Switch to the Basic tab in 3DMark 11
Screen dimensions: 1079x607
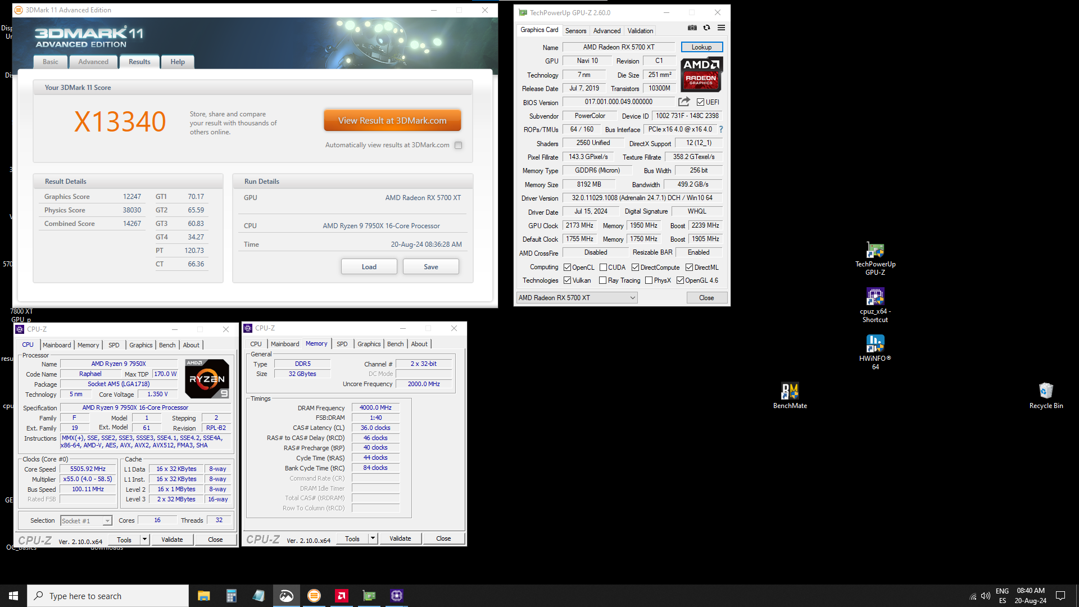point(51,62)
